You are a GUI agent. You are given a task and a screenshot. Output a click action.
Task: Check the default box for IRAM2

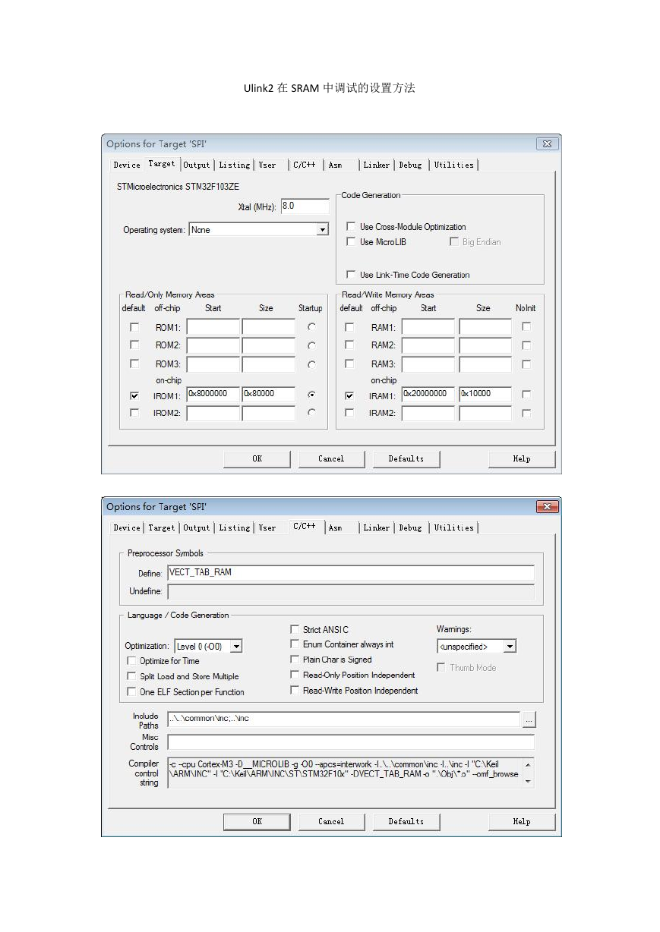(x=349, y=413)
